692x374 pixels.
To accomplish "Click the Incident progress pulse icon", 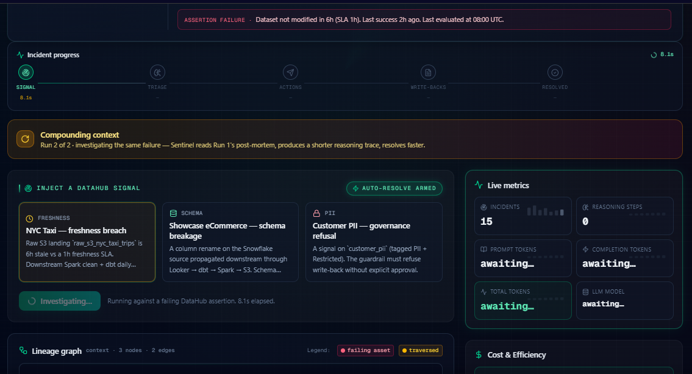I will click(20, 55).
